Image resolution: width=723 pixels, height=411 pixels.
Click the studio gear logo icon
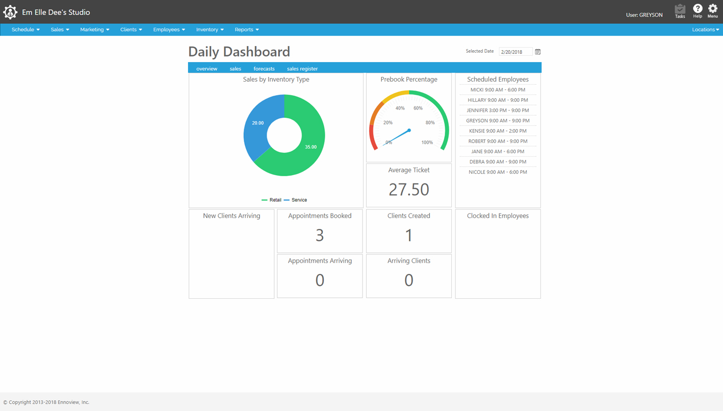[x=10, y=12]
